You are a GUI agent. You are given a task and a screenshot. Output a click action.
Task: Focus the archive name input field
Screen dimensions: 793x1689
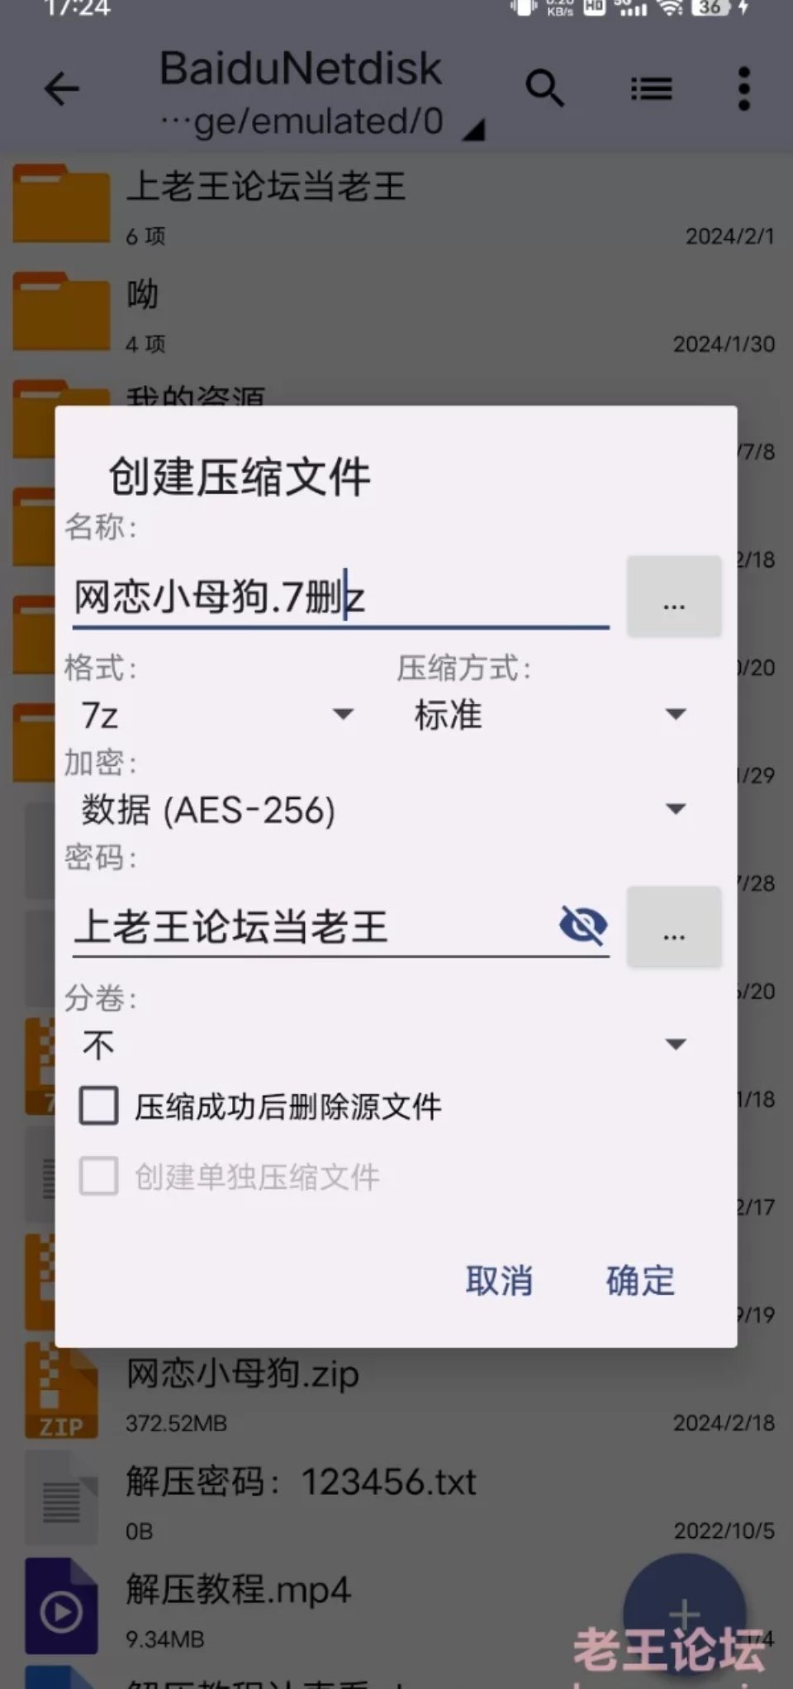point(340,597)
